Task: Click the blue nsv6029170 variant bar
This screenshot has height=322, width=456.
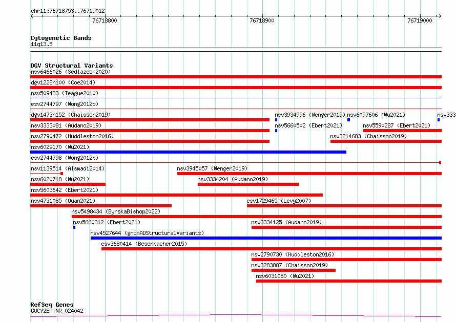Action: point(188,152)
